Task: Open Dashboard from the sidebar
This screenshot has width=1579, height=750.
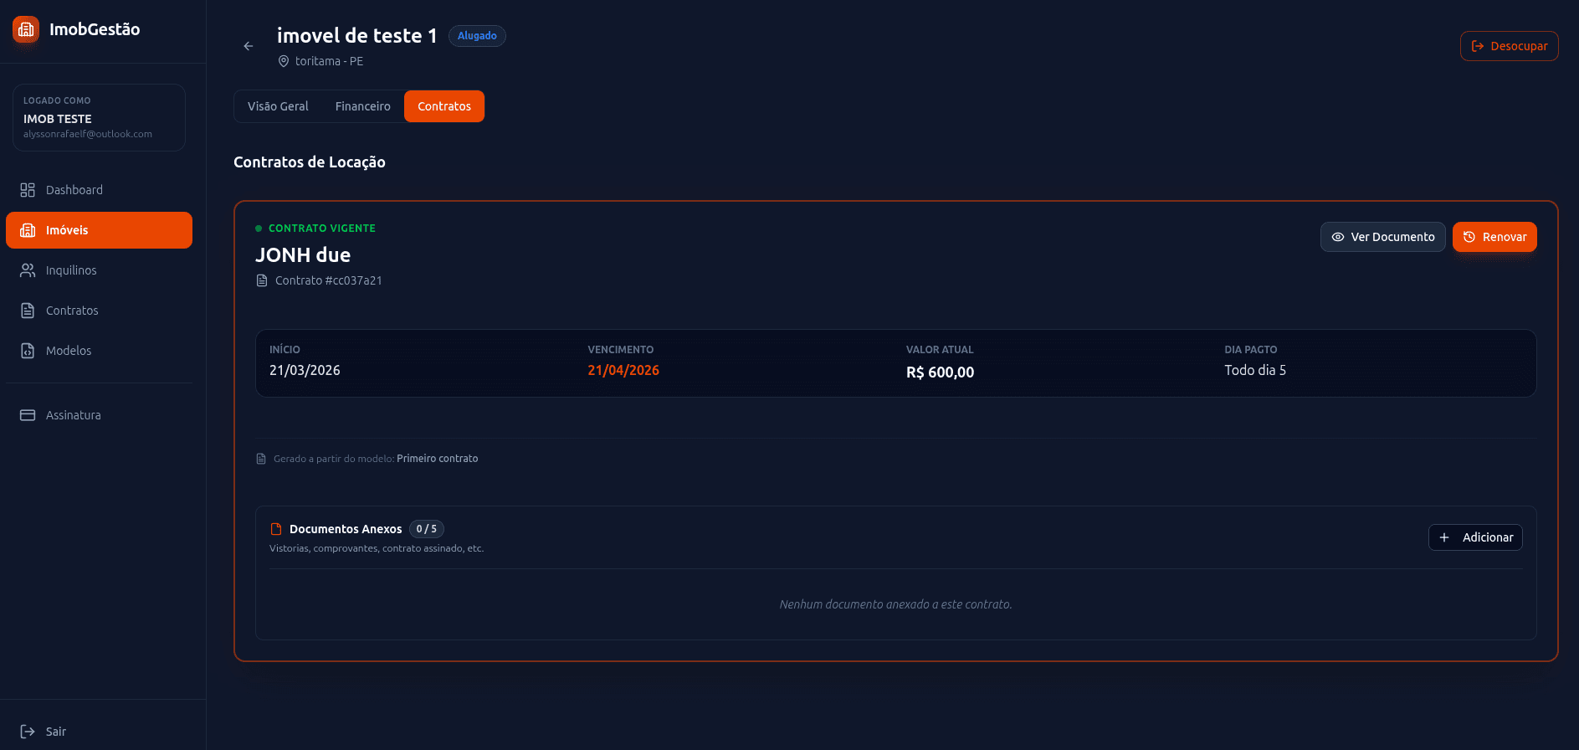Action: click(x=74, y=190)
